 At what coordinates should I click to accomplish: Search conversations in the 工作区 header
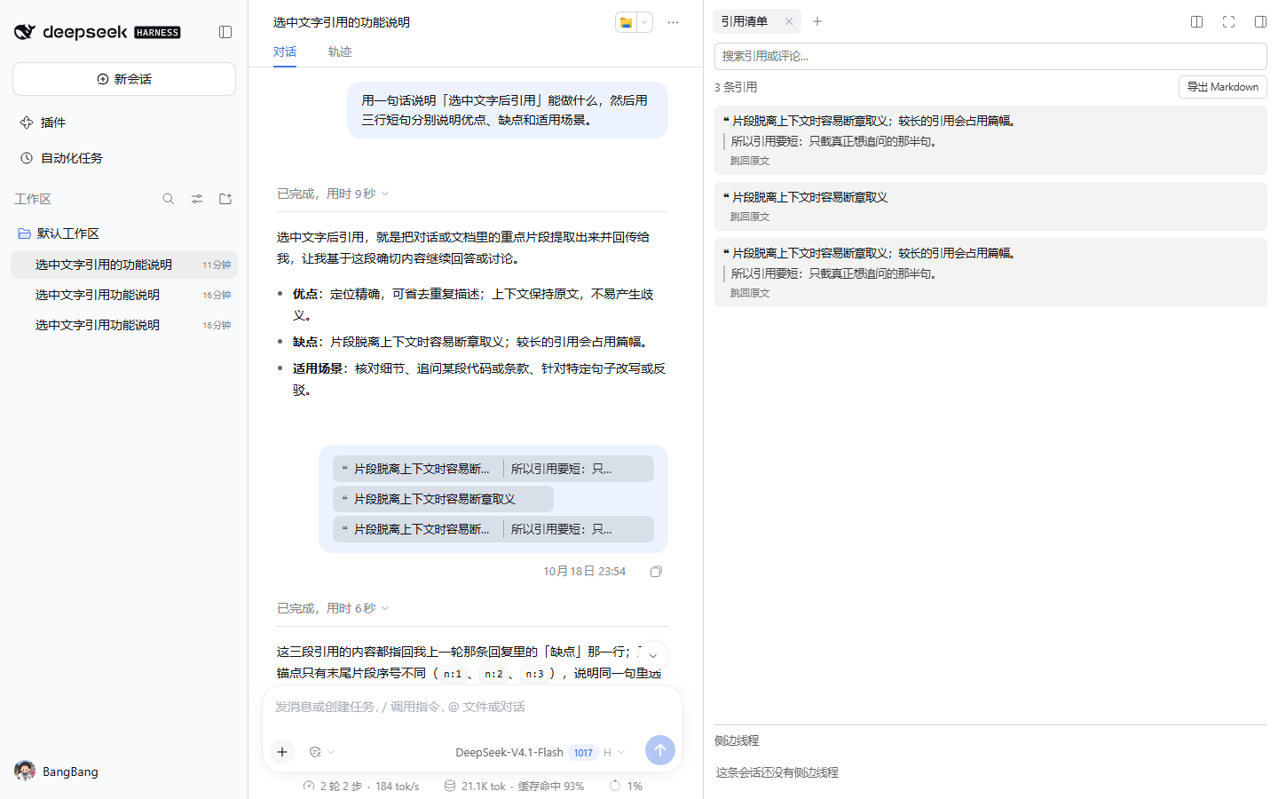(x=169, y=199)
